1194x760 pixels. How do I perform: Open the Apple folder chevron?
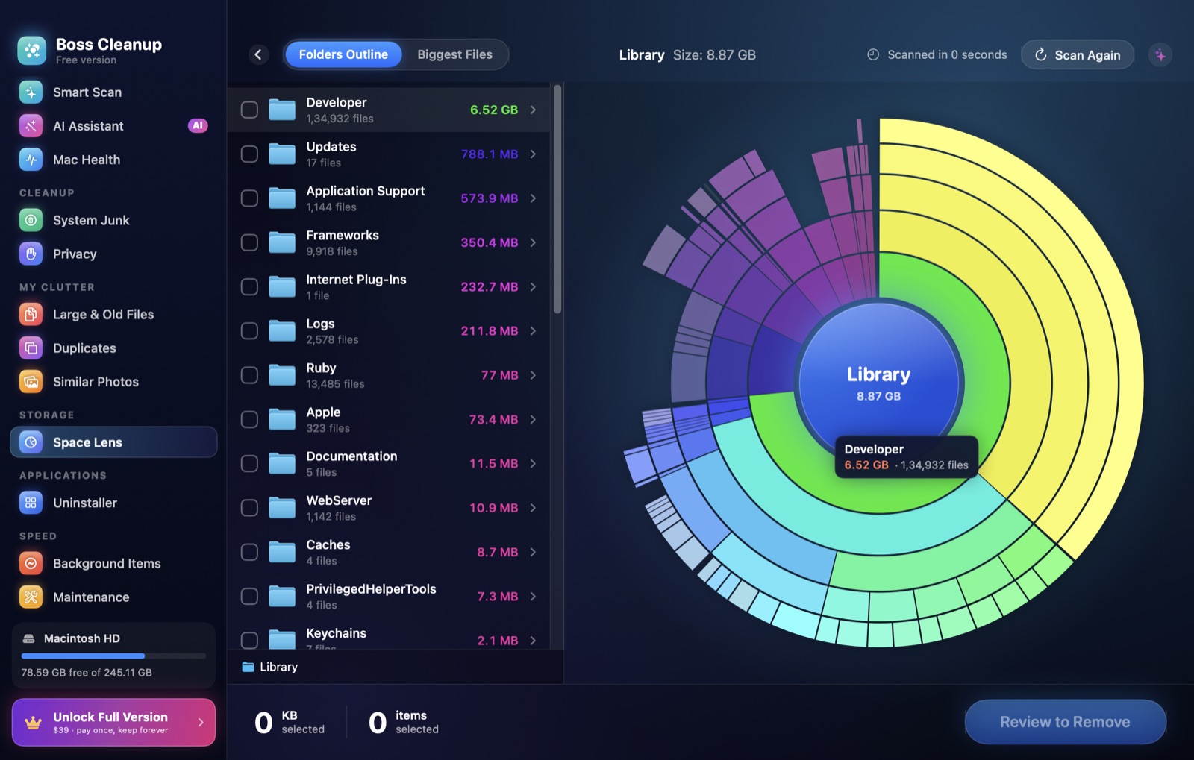pyautogui.click(x=533, y=420)
